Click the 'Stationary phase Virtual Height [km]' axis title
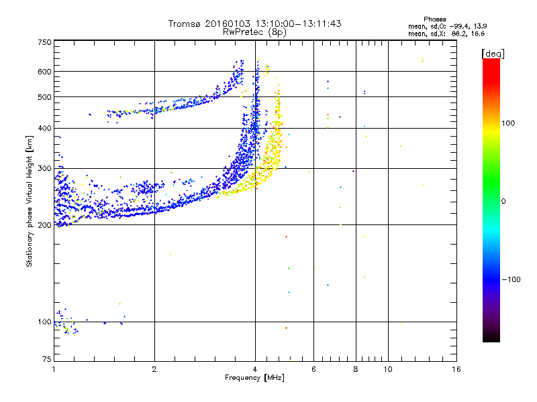 [x=30, y=201]
